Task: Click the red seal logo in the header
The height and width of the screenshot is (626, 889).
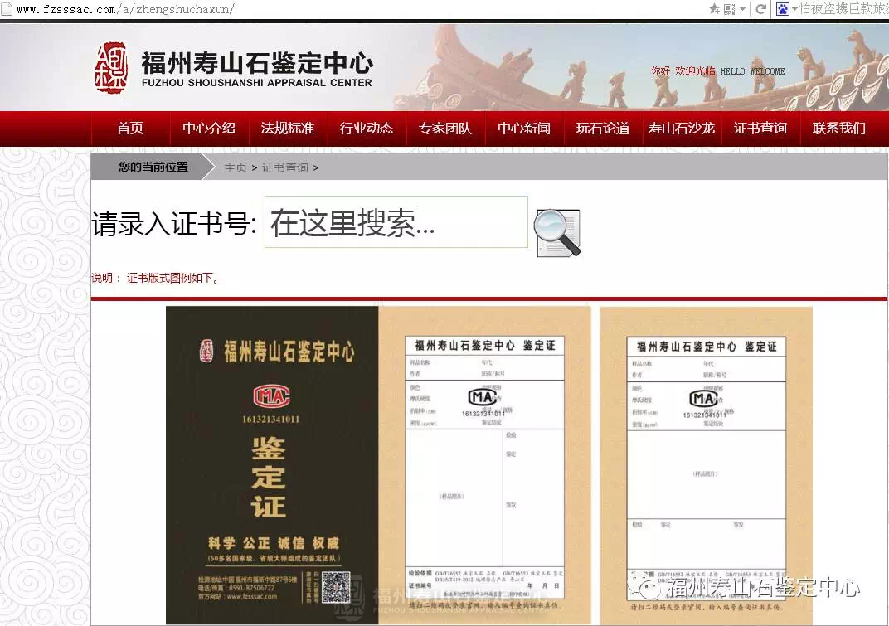Action: coord(110,67)
